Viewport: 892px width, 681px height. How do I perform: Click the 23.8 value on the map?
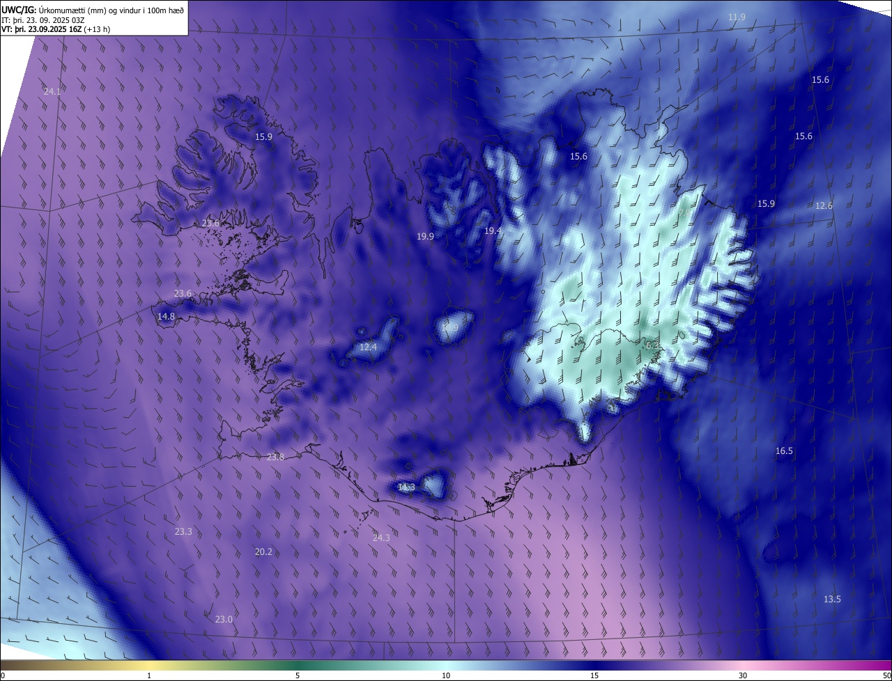point(275,457)
